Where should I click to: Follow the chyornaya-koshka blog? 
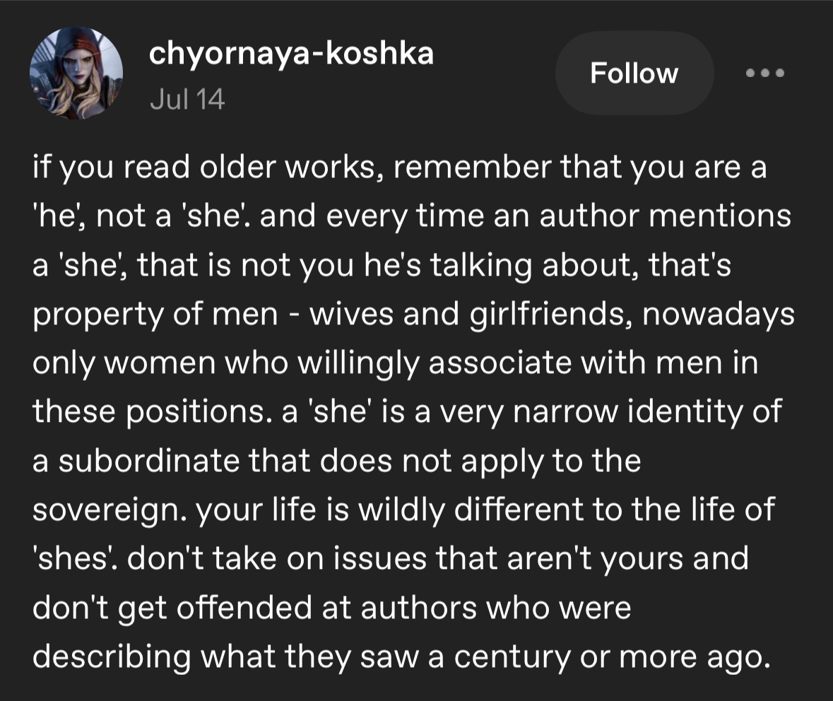(x=634, y=73)
